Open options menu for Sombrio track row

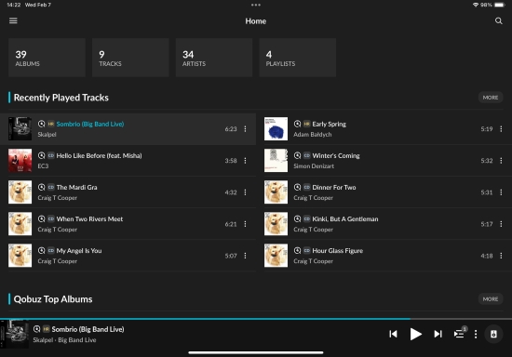(245, 129)
